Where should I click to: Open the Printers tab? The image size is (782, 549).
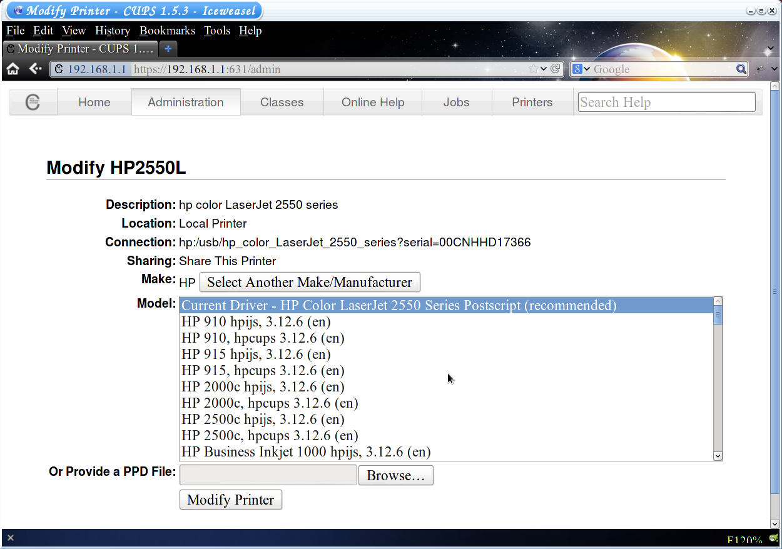(532, 102)
